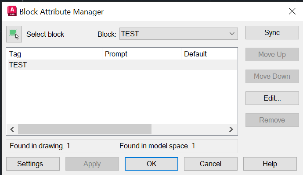Screen dimensions: 303x175
Task: Dismiss dialog with Cancel button
Action: tap(210, 164)
